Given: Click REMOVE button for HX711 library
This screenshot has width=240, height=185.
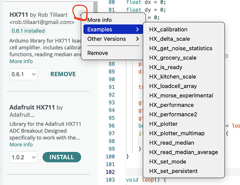Looking at the screenshot, I should point(63,74).
